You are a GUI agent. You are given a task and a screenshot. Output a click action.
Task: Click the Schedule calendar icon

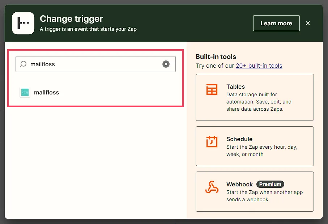tap(212, 142)
